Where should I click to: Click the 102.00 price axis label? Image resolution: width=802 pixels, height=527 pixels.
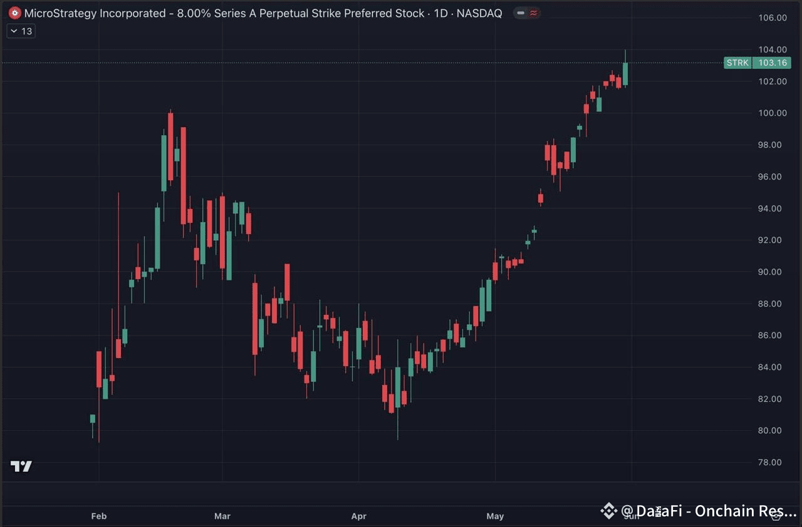pyautogui.click(x=772, y=81)
